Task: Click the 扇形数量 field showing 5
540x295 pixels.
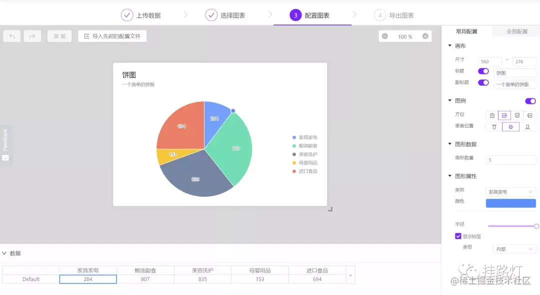Action: coord(510,160)
